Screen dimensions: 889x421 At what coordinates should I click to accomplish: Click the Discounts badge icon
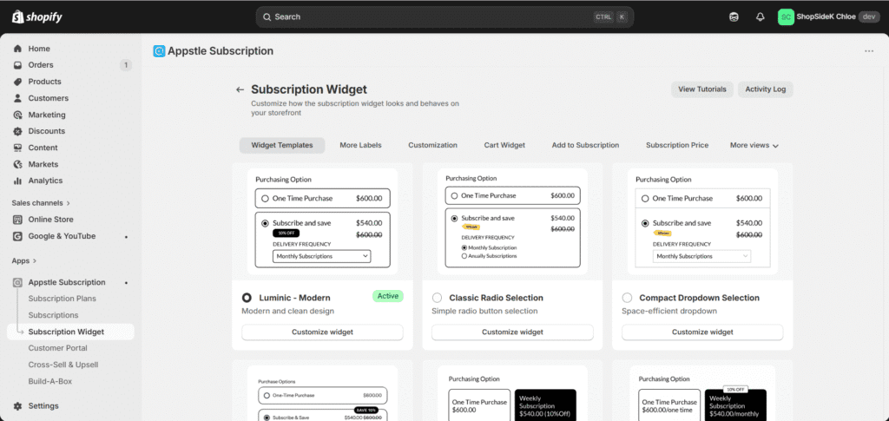[x=17, y=131]
